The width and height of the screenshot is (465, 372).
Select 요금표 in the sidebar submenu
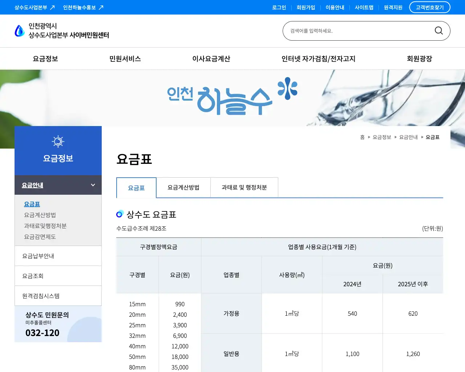pyautogui.click(x=32, y=204)
